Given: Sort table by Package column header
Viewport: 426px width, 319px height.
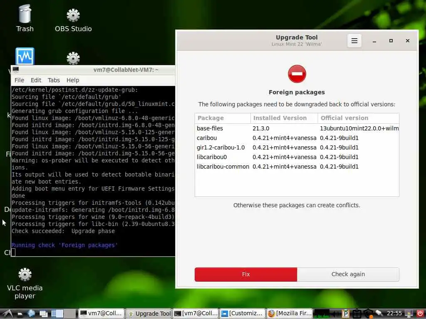Looking at the screenshot, I should pyautogui.click(x=223, y=118).
